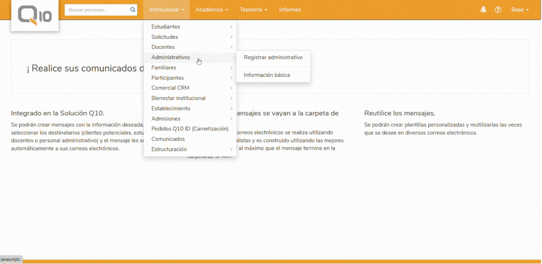Select the Comunicados menu entry

[x=168, y=139]
